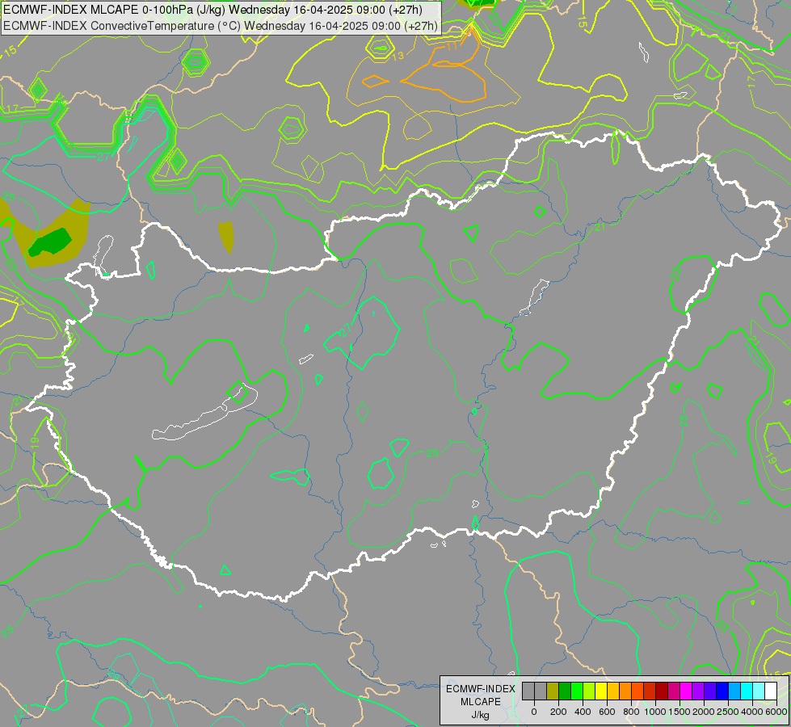
Task: Click the legend value 600
Action: pos(607,712)
